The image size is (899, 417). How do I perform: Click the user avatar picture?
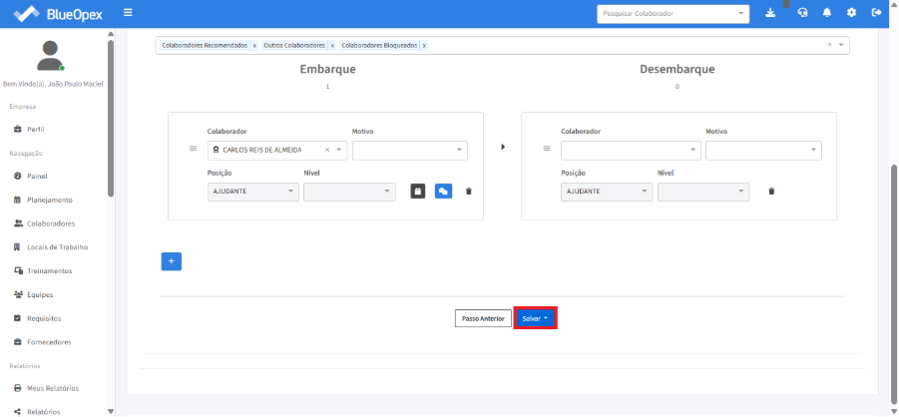pos(51,56)
